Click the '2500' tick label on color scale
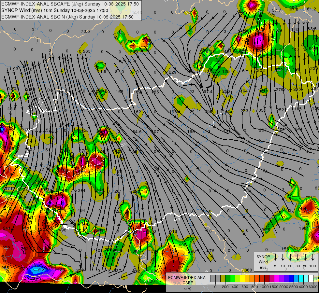The width and height of the screenshot is (319, 293). click(x=294, y=287)
